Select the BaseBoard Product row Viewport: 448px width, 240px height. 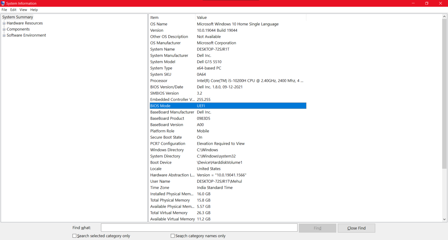click(x=228, y=119)
